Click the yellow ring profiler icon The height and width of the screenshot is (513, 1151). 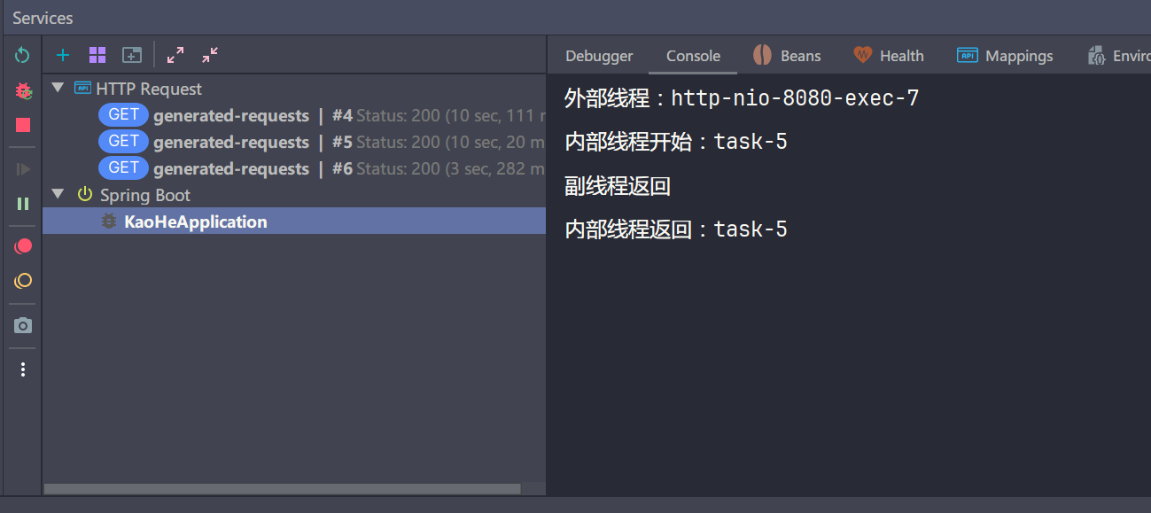[22, 280]
